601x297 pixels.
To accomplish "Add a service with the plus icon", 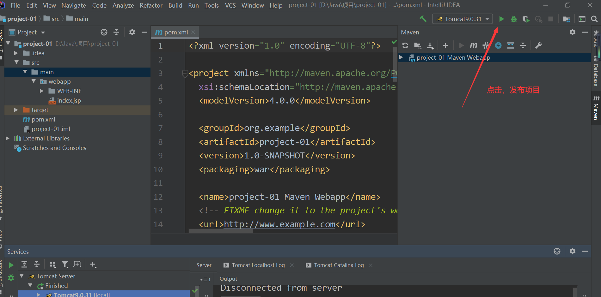I will pos(93,264).
